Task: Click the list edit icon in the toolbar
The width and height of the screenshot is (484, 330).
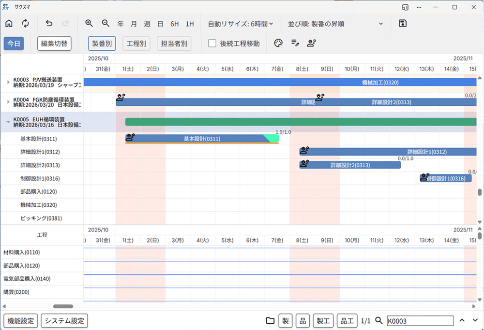Action: (295, 43)
